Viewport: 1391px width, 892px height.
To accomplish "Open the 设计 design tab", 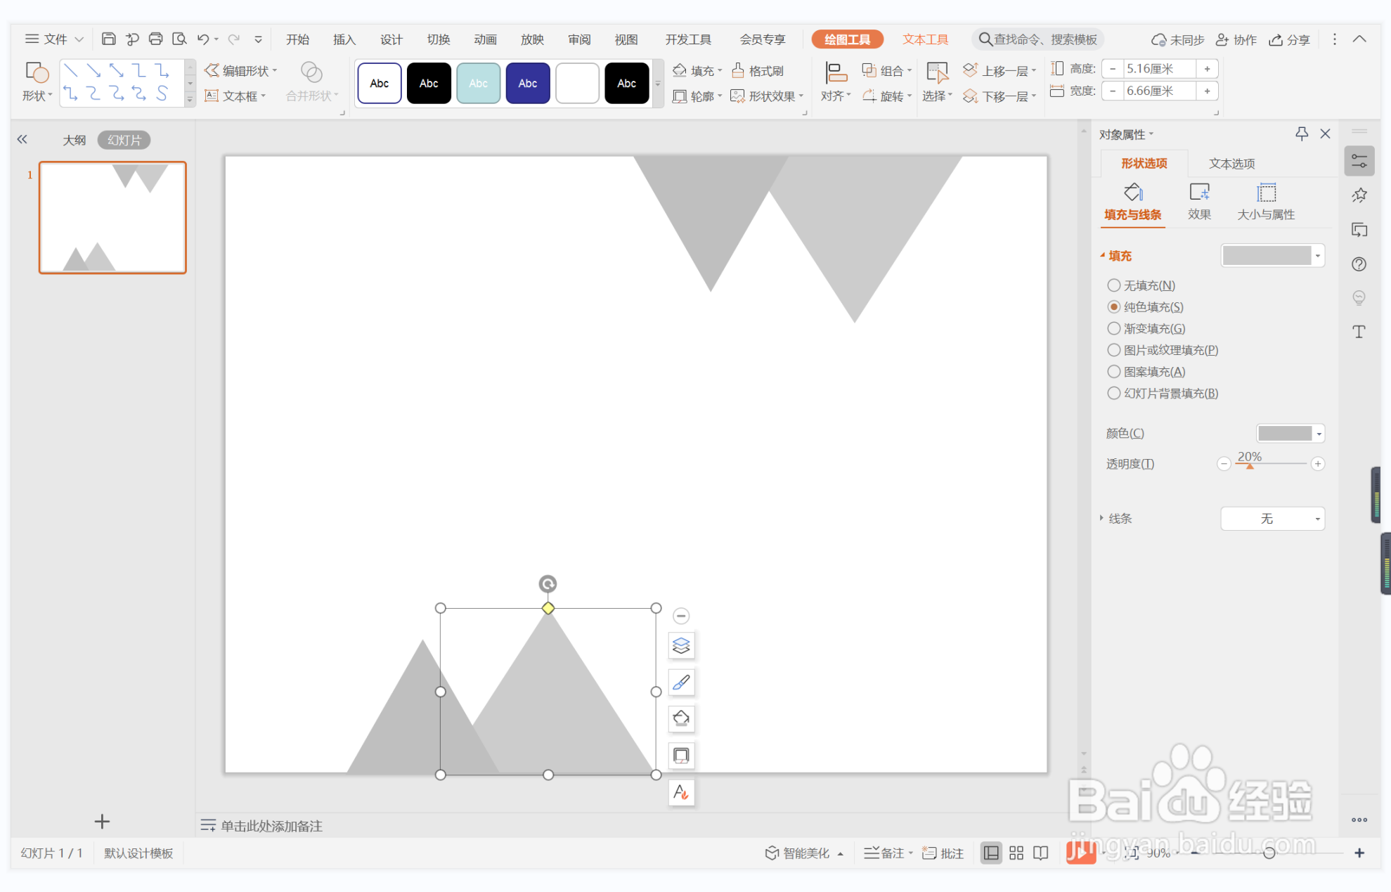I will 391,39.
